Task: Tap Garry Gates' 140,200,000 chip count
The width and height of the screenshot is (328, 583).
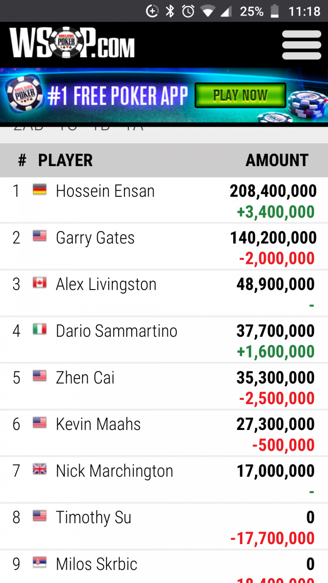Action: pos(273,238)
